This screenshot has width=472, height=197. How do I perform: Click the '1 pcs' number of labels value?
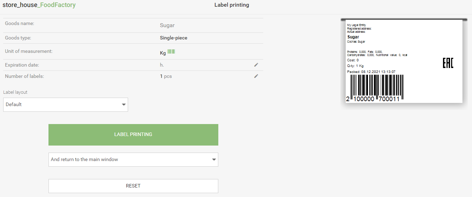point(166,76)
